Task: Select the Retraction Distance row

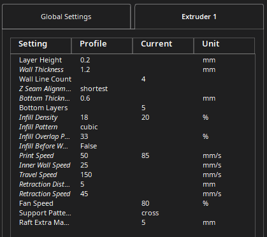Action: pos(133,184)
